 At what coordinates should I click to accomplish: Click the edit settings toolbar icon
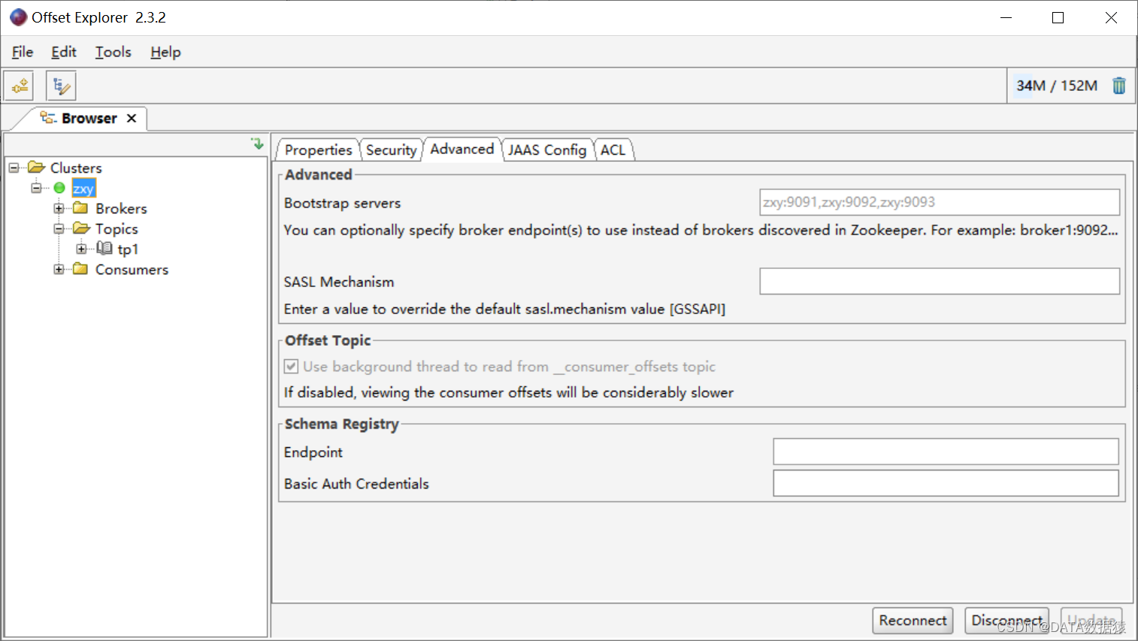(61, 86)
